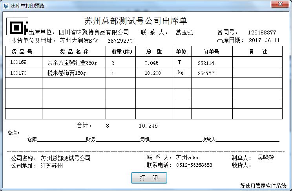Click the 出库日期 value 2017-06-11
292x191 pixels.
pos(265,40)
